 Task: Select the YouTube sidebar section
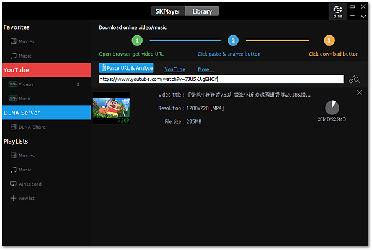[x=46, y=70]
